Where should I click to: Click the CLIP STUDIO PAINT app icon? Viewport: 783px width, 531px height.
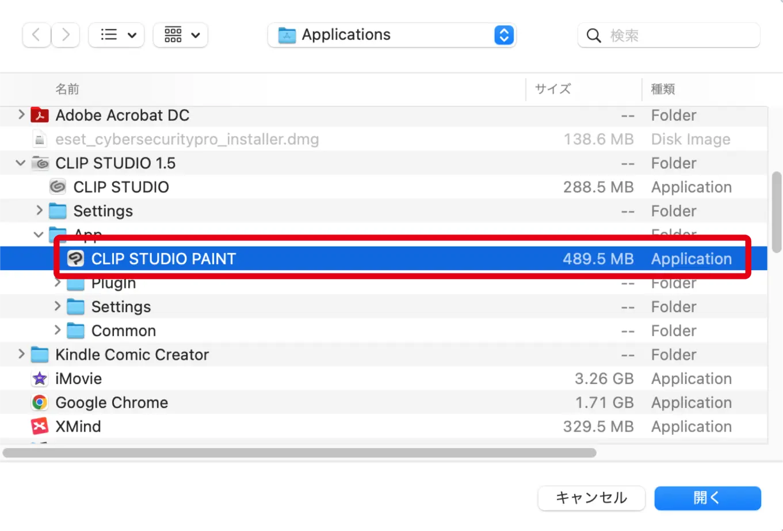tap(75, 259)
